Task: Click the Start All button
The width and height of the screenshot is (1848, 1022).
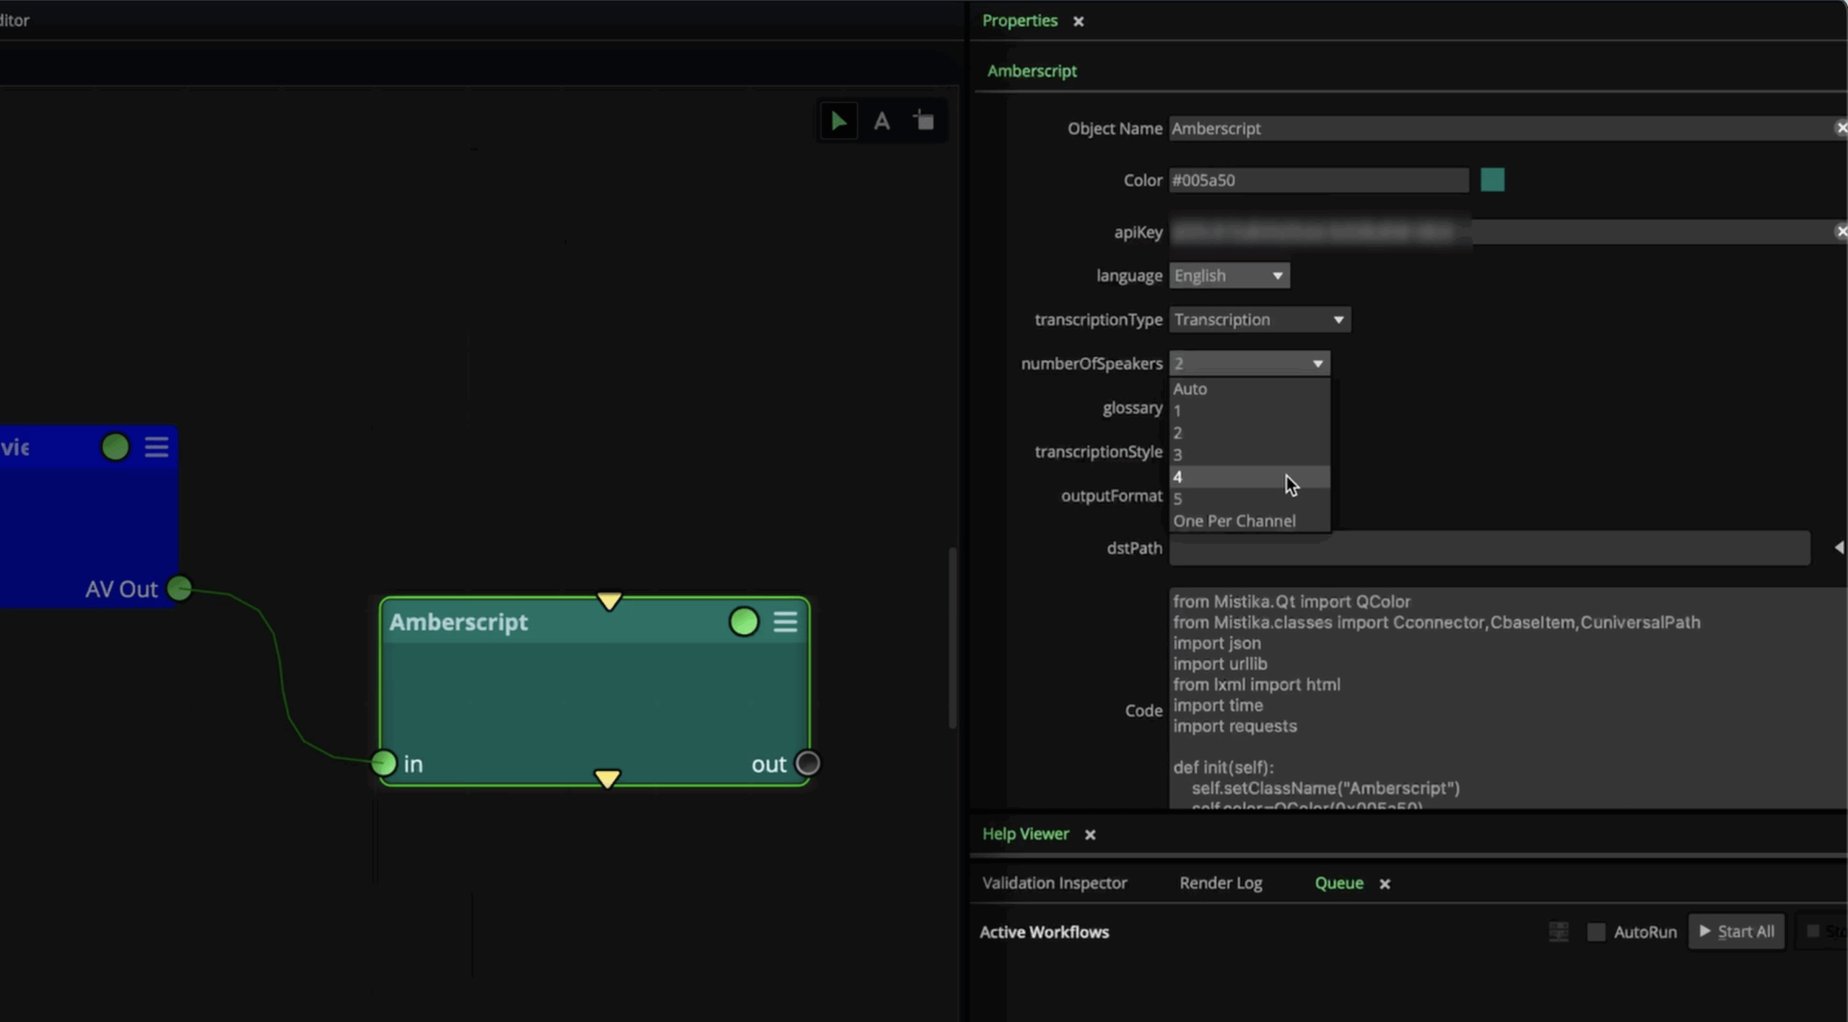Action: (1736, 932)
